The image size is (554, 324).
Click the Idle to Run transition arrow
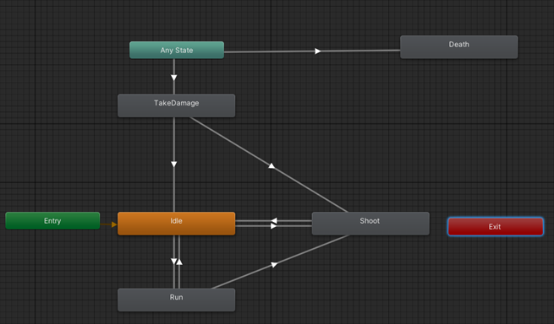point(174,262)
